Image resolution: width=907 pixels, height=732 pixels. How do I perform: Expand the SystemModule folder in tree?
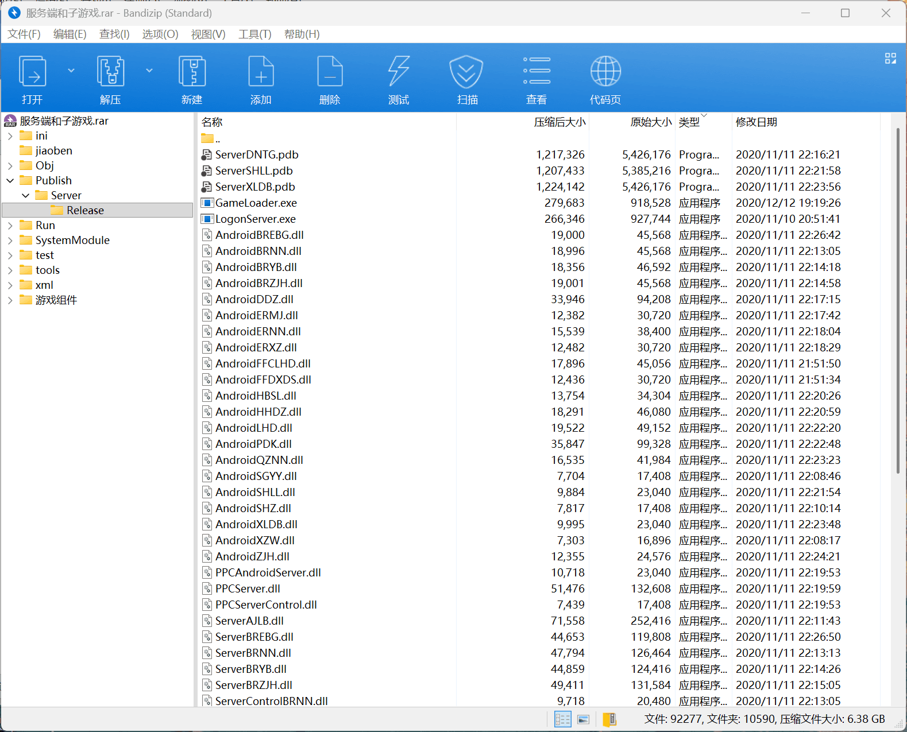pos(10,241)
